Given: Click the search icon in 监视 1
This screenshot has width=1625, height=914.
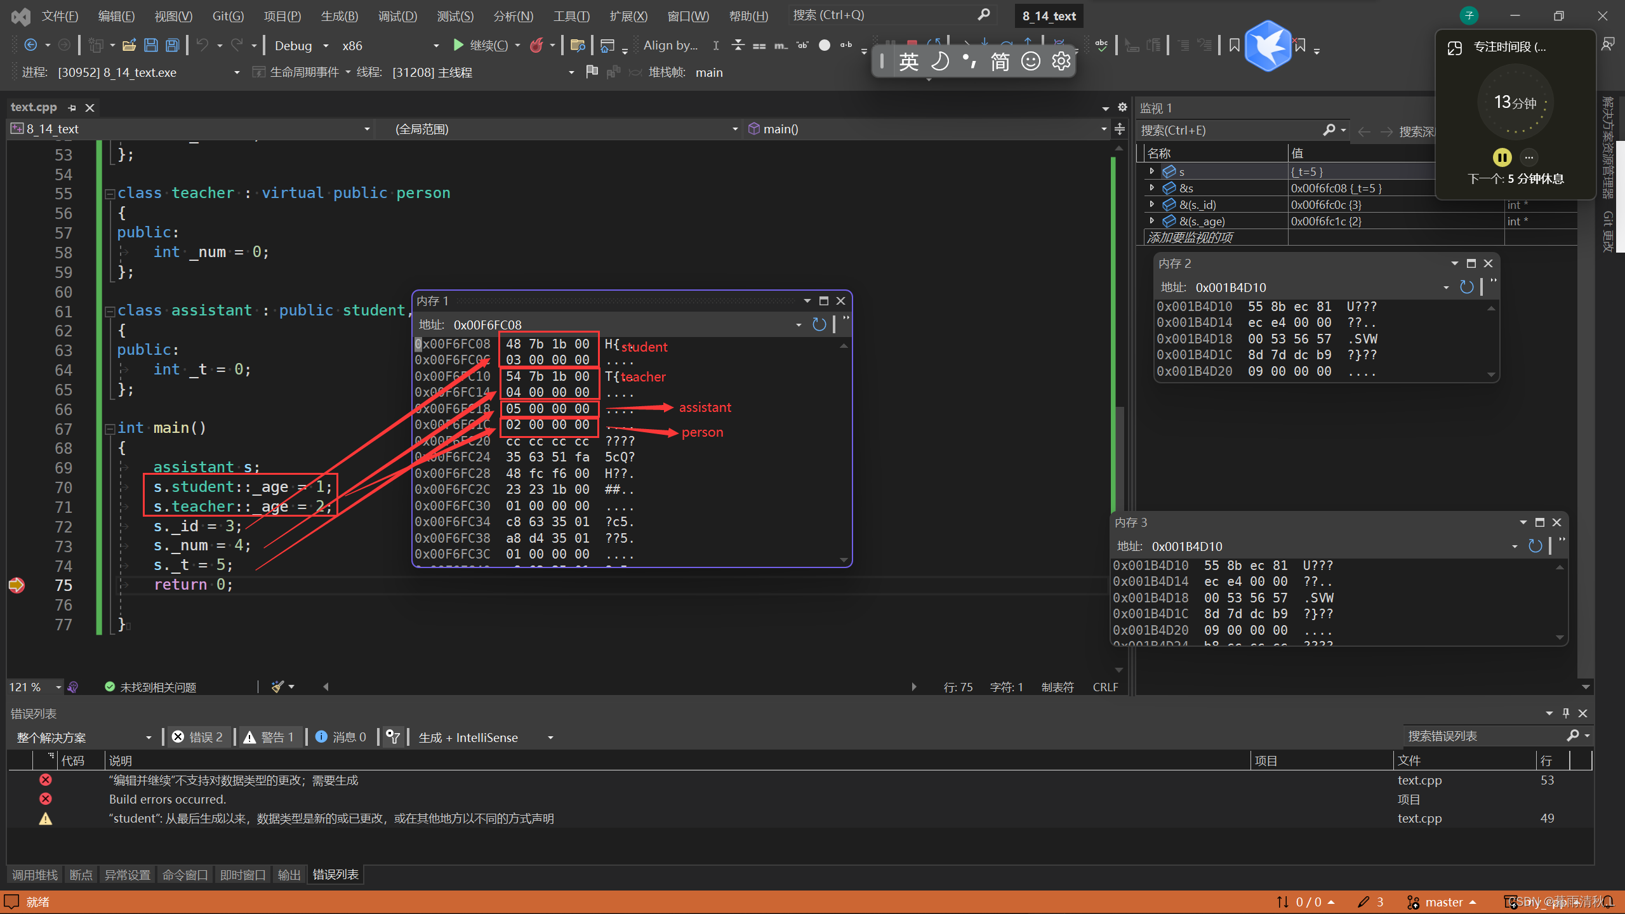Looking at the screenshot, I should pos(1329,130).
